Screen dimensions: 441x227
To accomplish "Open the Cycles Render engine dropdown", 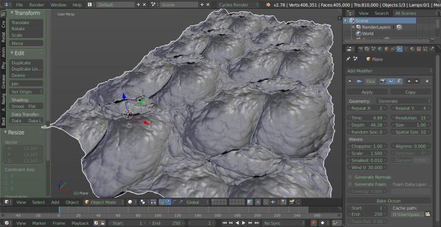I will pyautogui.click(x=238, y=5).
